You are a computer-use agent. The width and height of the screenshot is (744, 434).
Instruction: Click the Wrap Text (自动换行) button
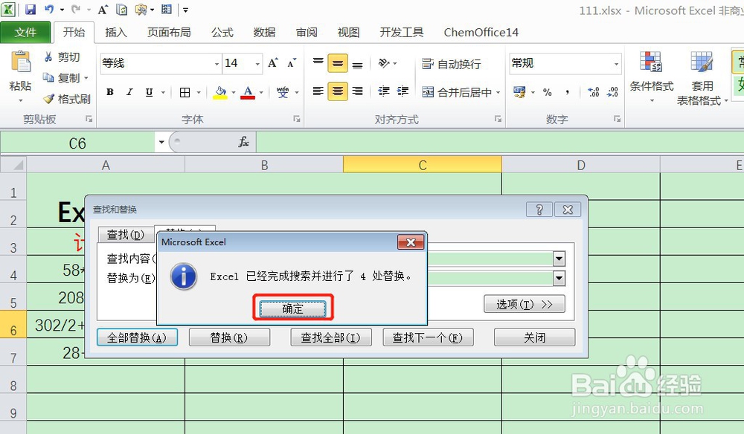[x=452, y=63]
